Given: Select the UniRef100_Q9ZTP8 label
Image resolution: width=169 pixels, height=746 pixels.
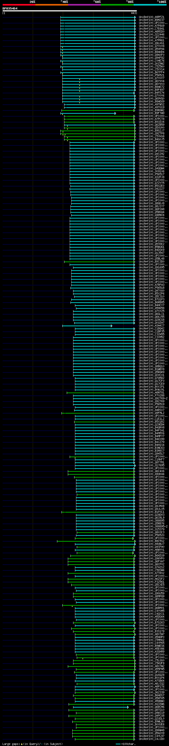Looking at the screenshot, I should (x=151, y=133).
